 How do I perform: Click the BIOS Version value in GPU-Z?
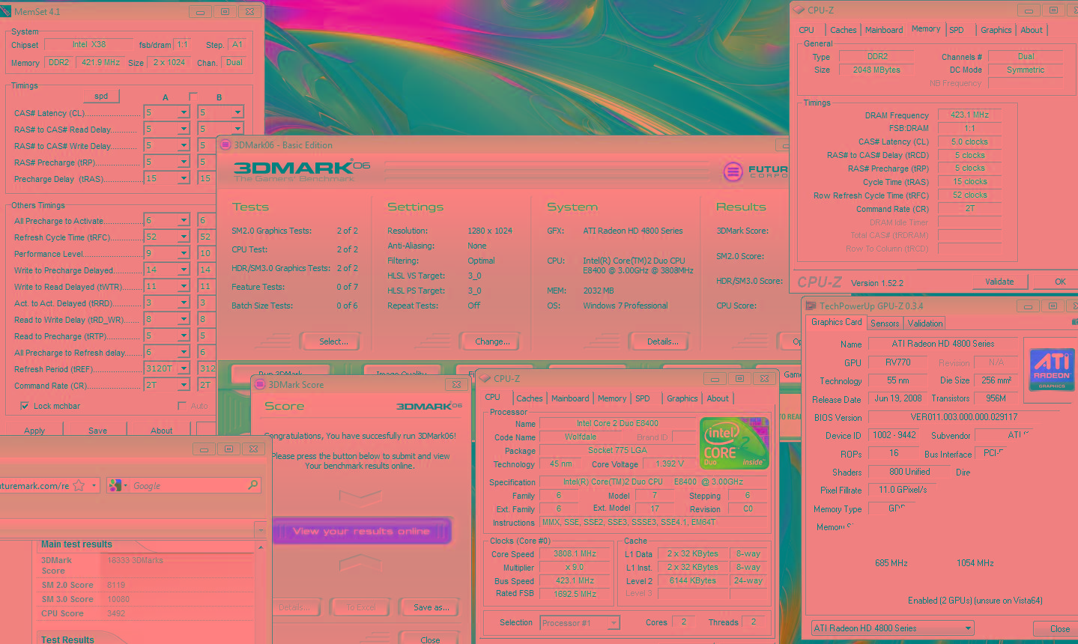tap(963, 417)
